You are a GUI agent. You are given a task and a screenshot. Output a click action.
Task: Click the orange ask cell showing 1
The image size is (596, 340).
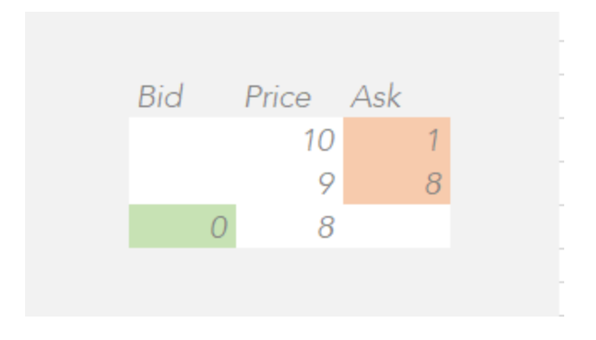(397, 139)
